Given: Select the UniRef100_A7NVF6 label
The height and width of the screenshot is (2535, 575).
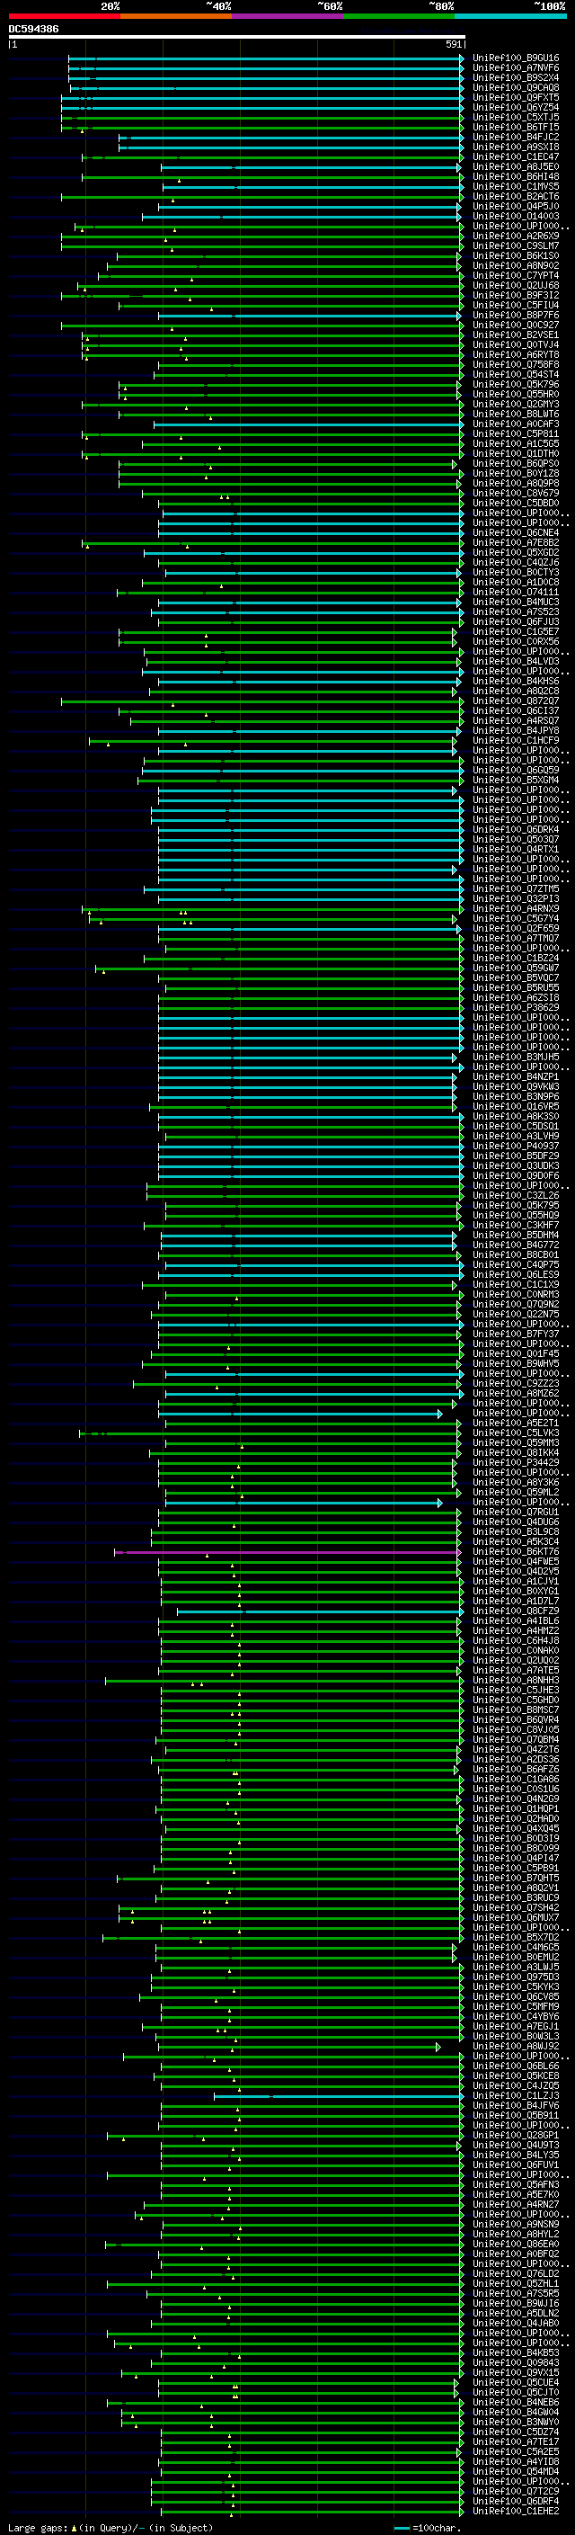Looking at the screenshot, I should pos(515,68).
